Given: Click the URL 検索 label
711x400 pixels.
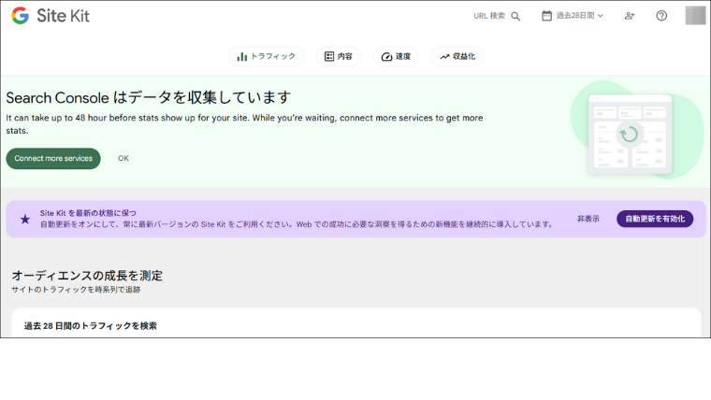Looking at the screenshot, I should pyautogui.click(x=489, y=16).
